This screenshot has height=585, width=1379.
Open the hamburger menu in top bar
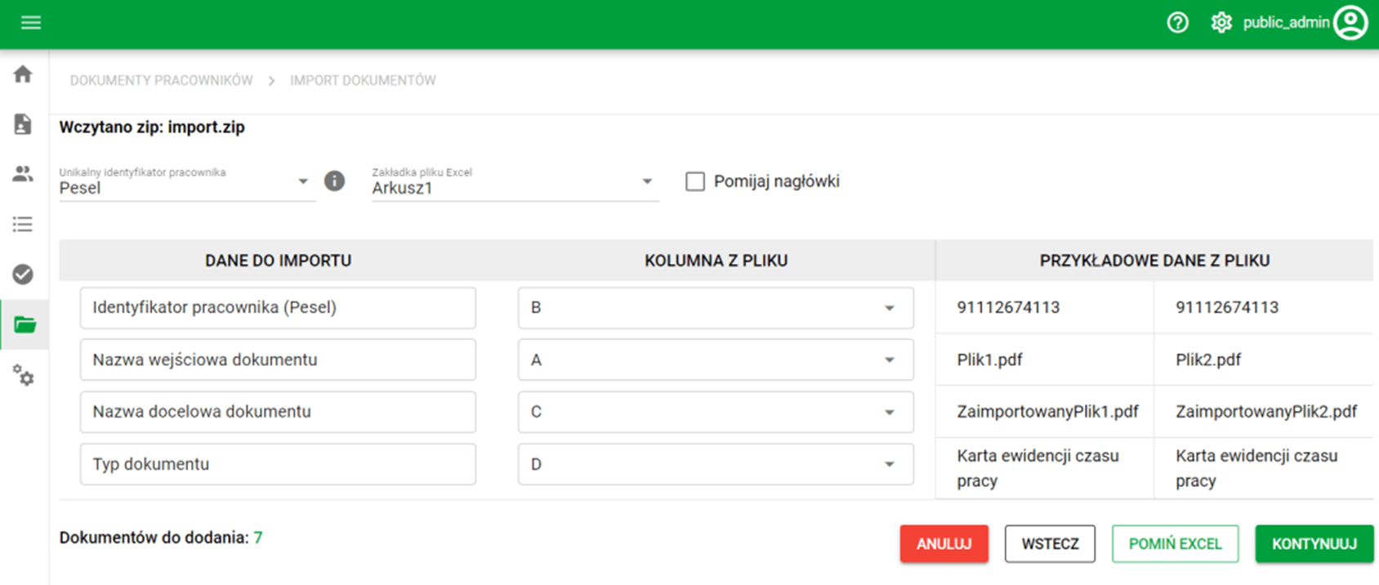point(31,23)
